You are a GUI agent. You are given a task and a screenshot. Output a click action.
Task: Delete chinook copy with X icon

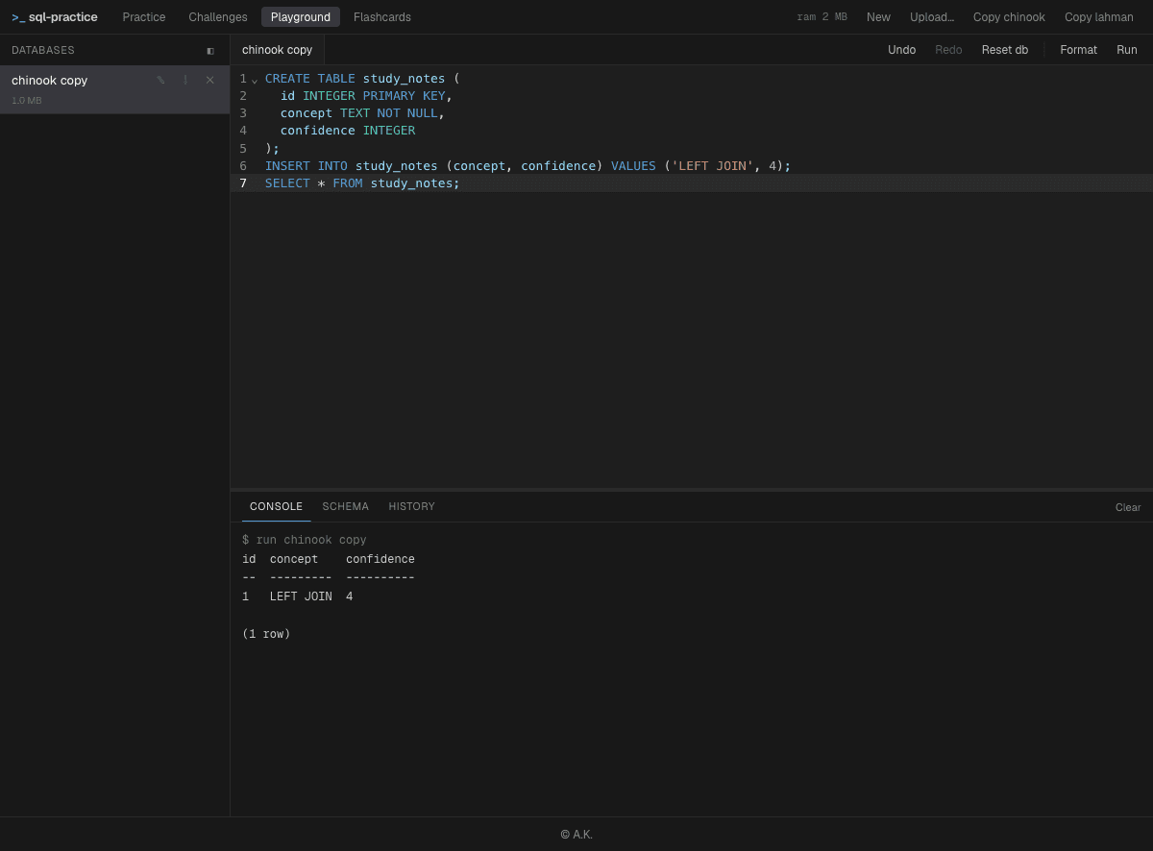pos(209,80)
